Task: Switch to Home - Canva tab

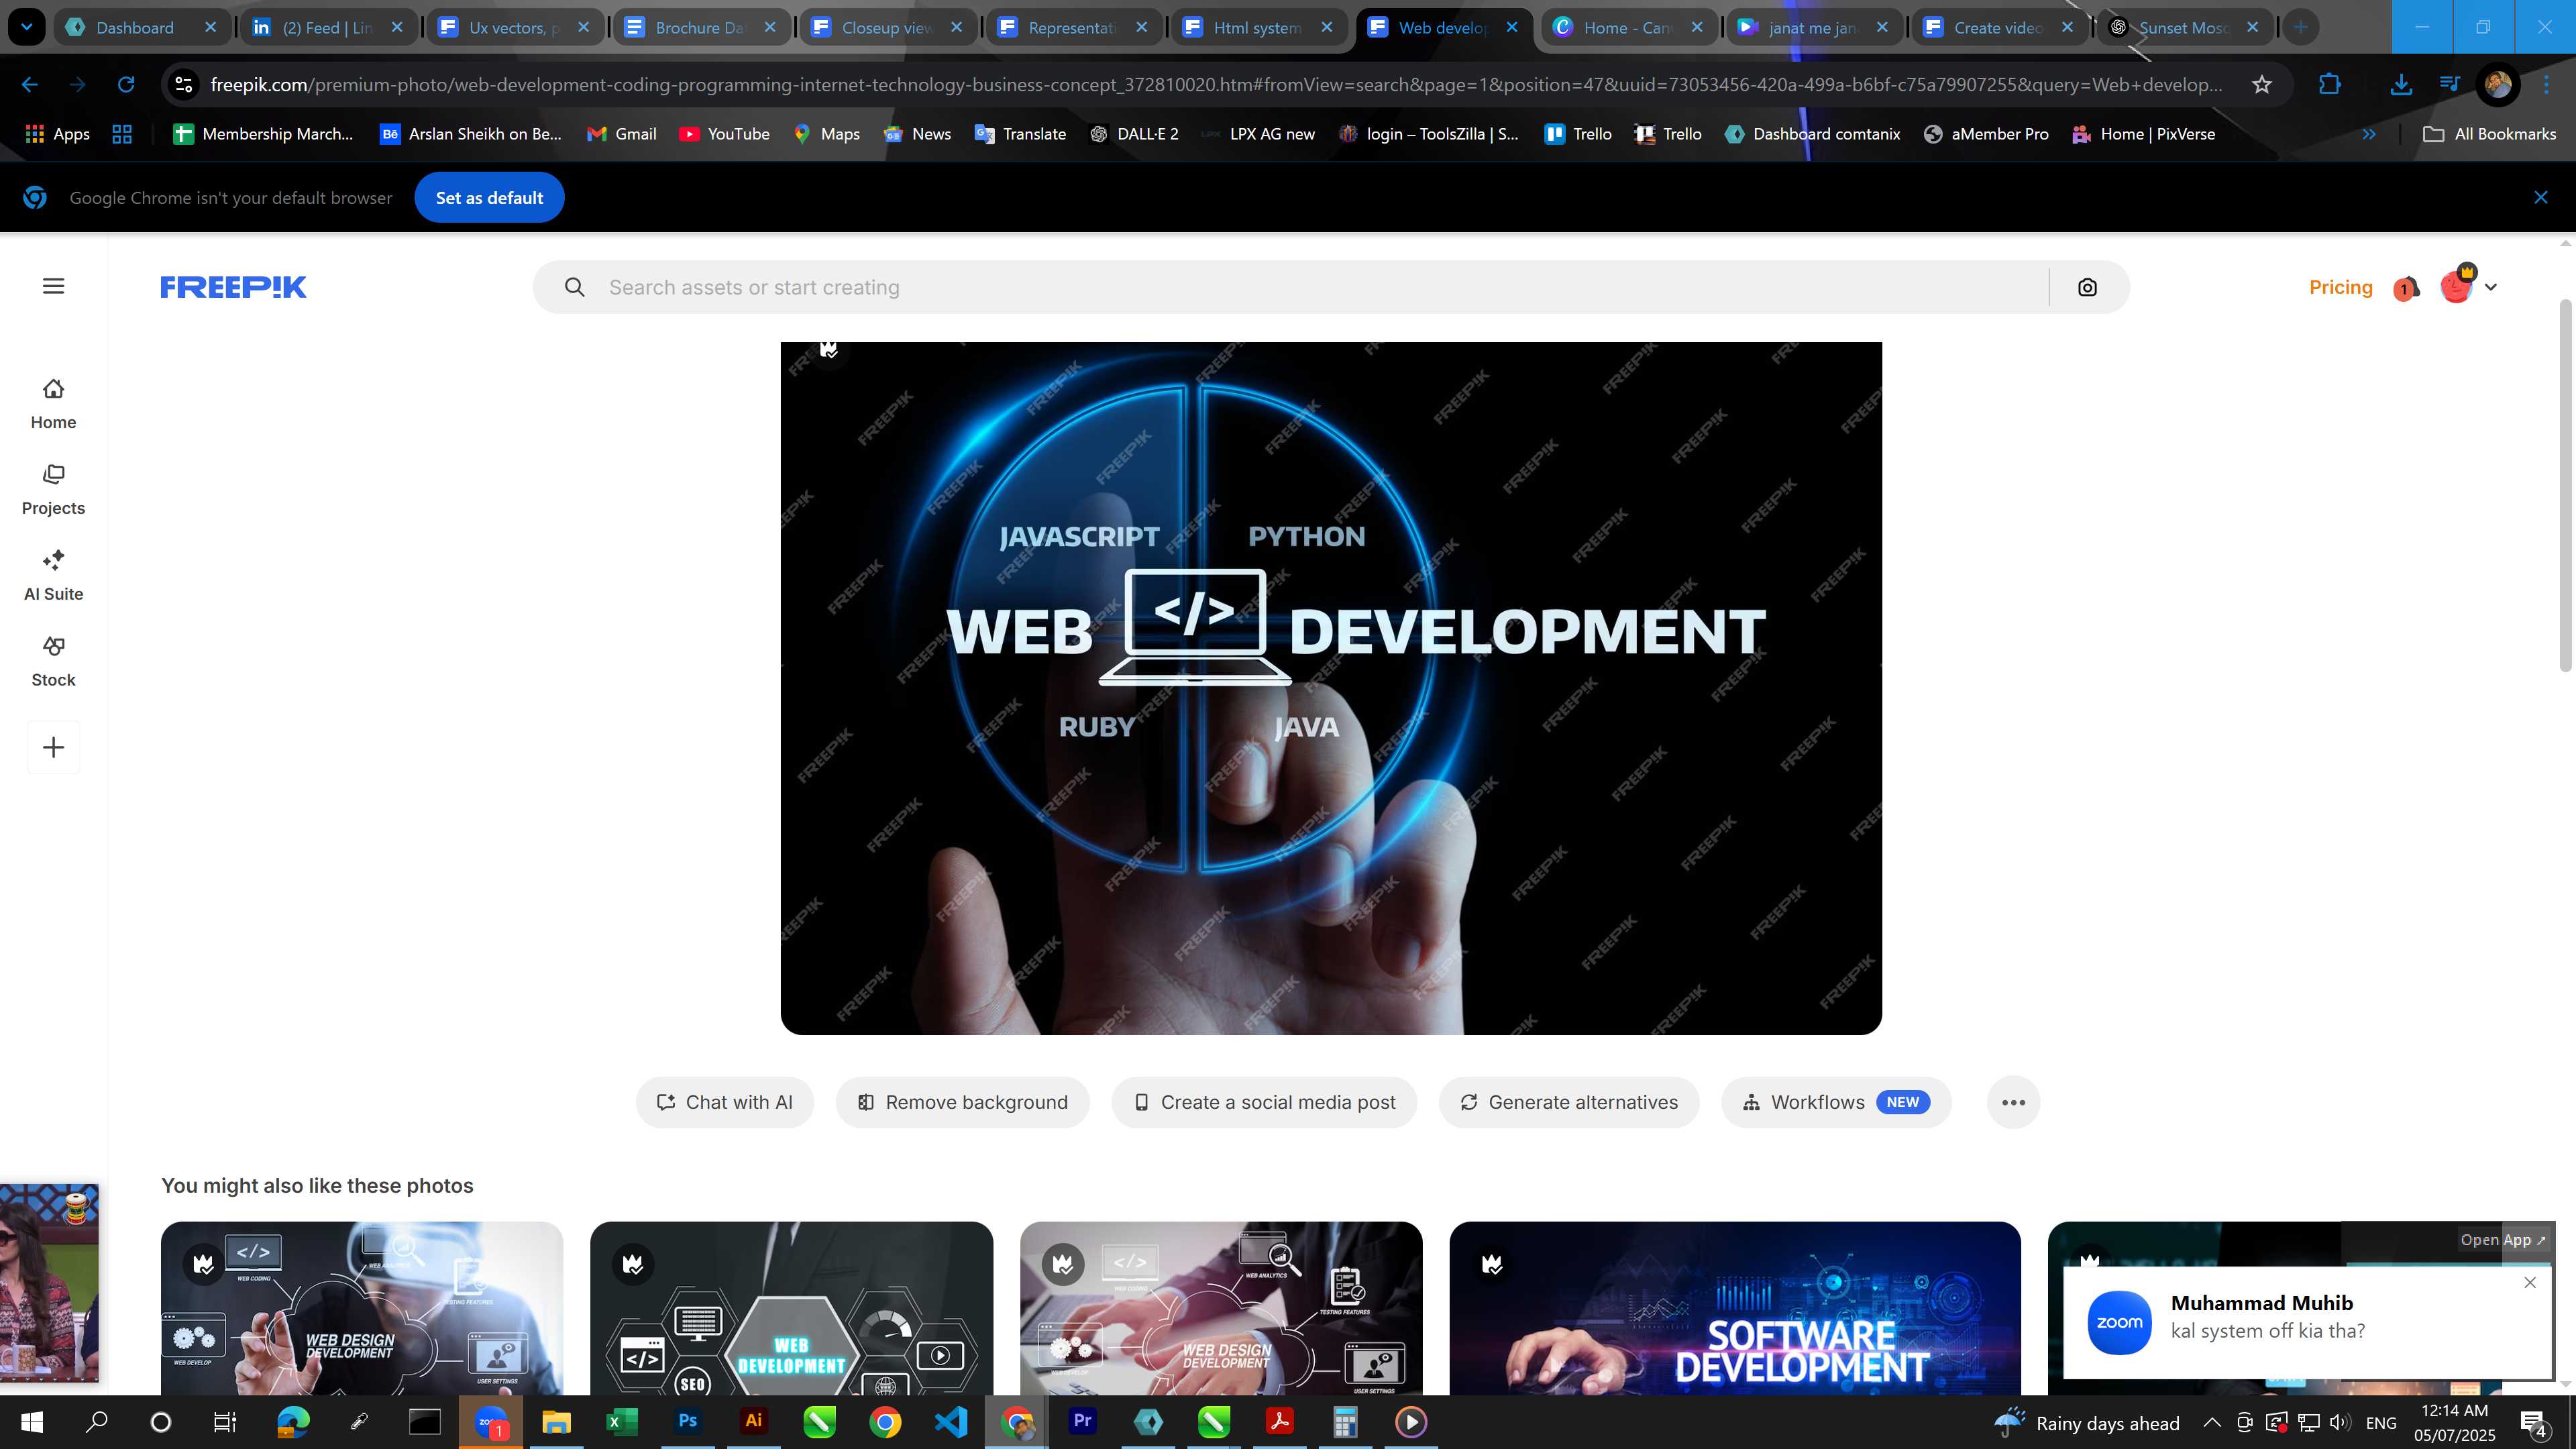Action: [1628, 28]
